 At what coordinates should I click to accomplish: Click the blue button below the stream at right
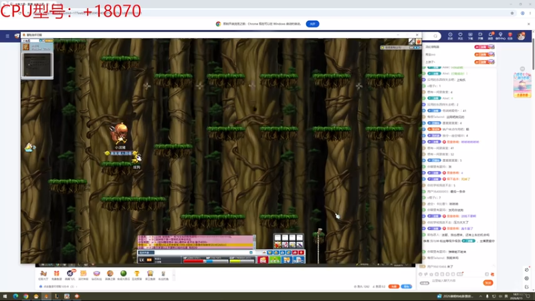tap(406, 286)
